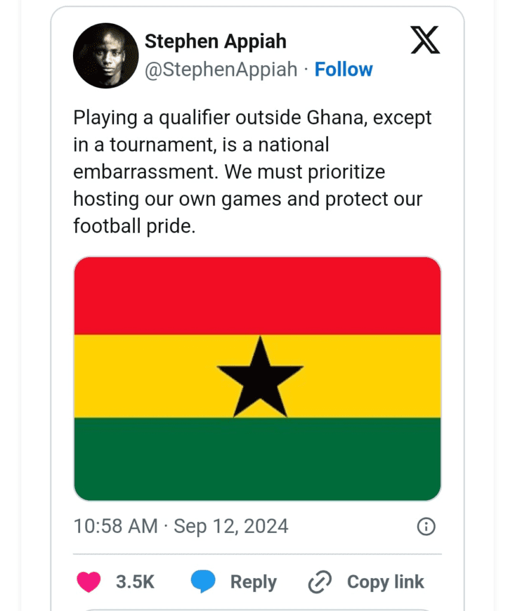Screen dimensions: 515x611
Task: Click the tweet text about football pride
Action: pyautogui.click(x=252, y=172)
